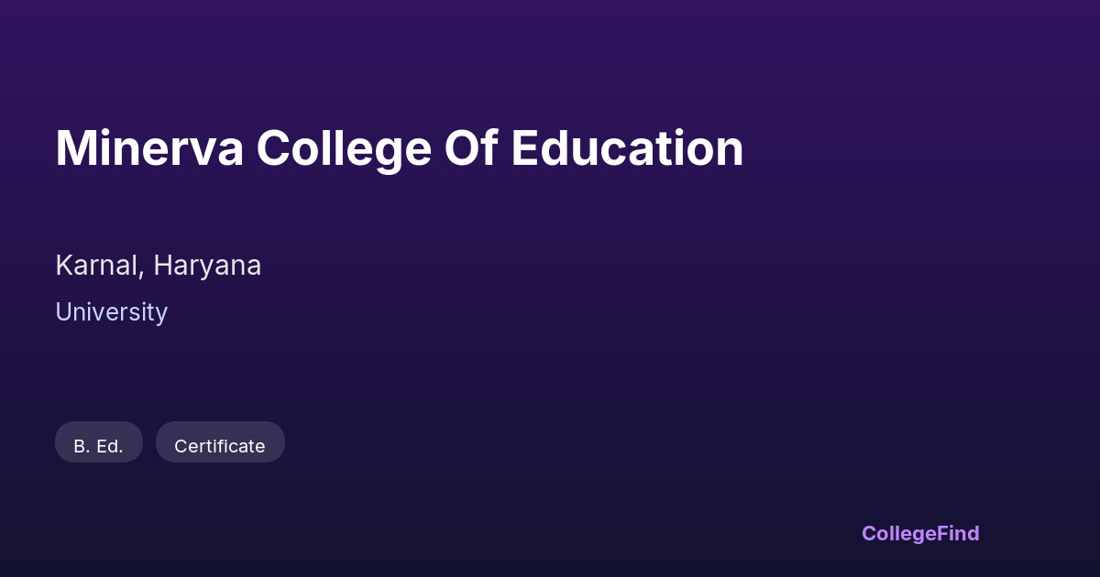Select the B. Ed. course tag

(x=98, y=446)
